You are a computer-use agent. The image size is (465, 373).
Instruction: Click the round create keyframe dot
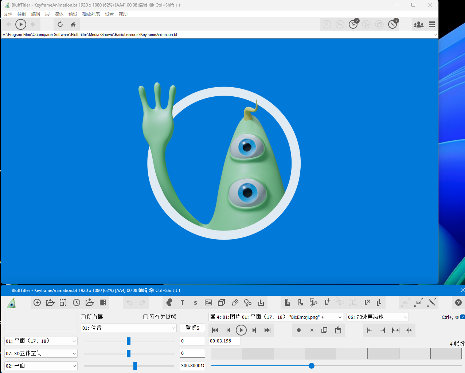[299, 330]
